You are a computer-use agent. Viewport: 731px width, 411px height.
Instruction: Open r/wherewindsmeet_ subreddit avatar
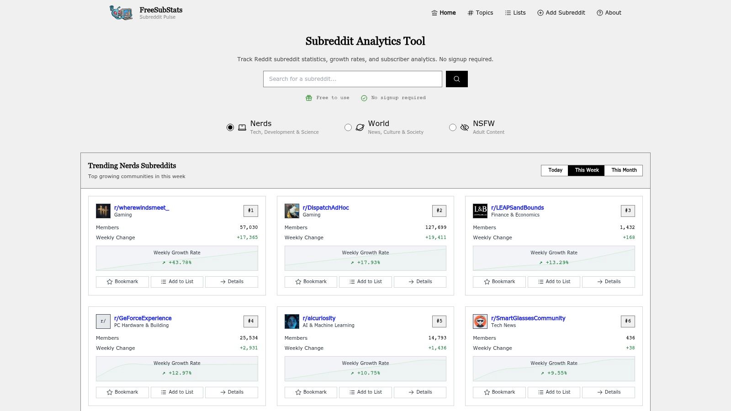click(103, 211)
